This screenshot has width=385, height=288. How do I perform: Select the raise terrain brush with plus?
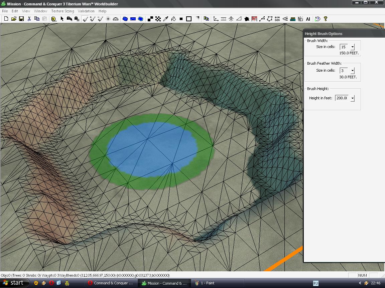[93, 19]
